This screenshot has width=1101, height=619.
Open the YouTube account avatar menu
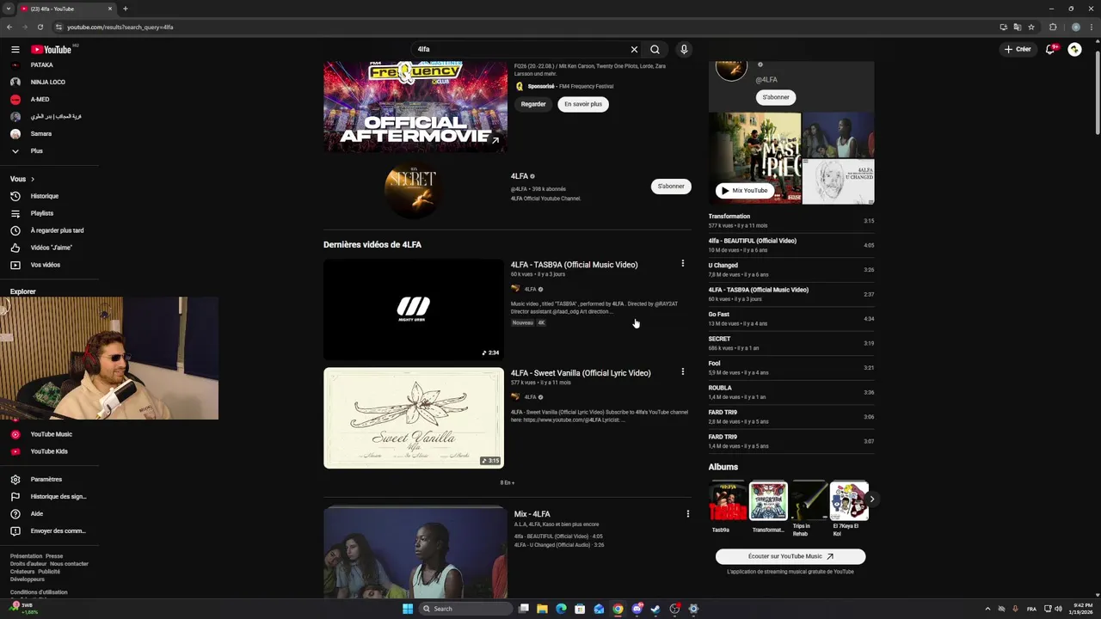(x=1074, y=49)
